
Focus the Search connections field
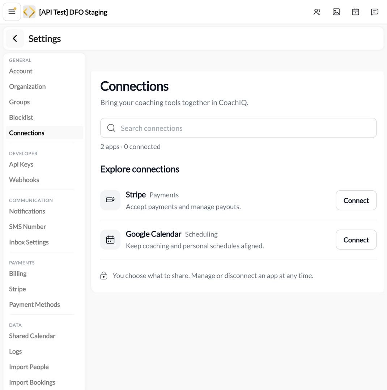pyautogui.click(x=238, y=128)
